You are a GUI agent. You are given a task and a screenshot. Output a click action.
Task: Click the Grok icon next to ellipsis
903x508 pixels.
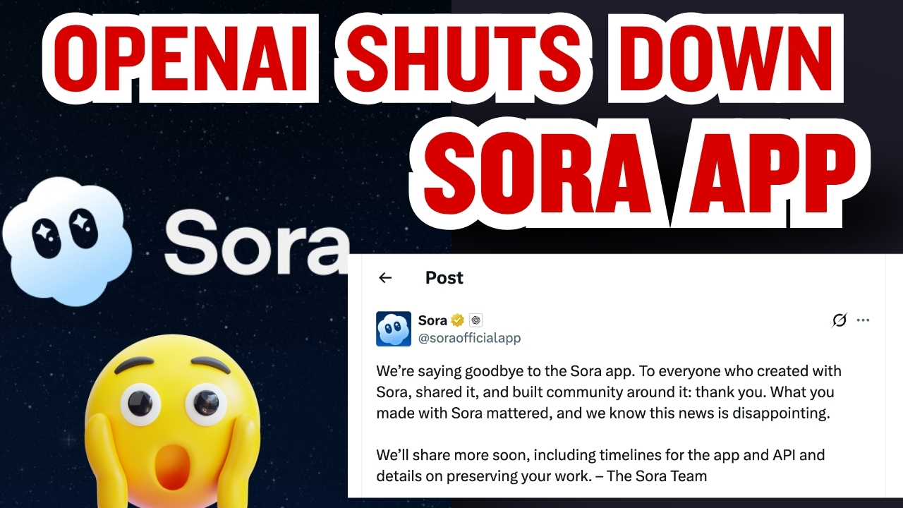(x=839, y=320)
